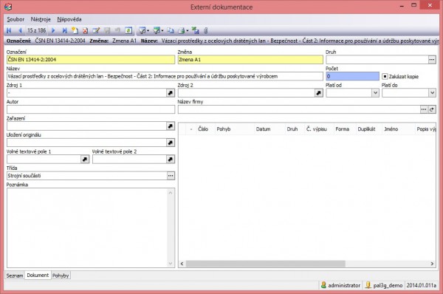The width and height of the screenshot is (443, 294).
Task: Click the record counter 15 z 186
Action: click(36, 30)
